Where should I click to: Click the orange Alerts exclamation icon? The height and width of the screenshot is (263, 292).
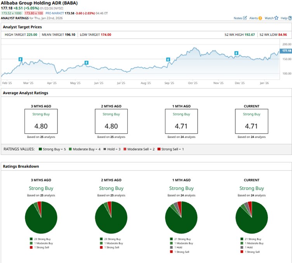[x=260, y=18]
